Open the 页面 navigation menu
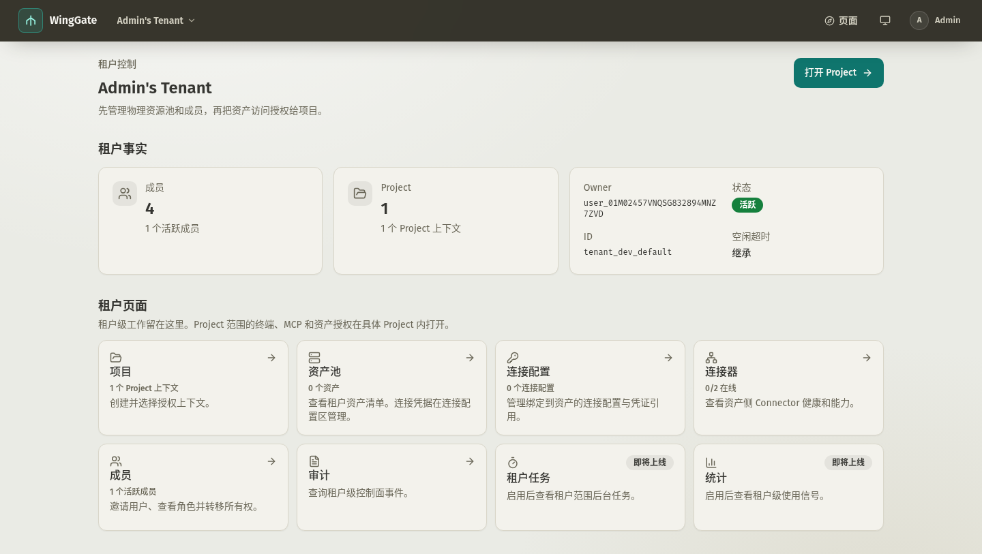 point(841,20)
